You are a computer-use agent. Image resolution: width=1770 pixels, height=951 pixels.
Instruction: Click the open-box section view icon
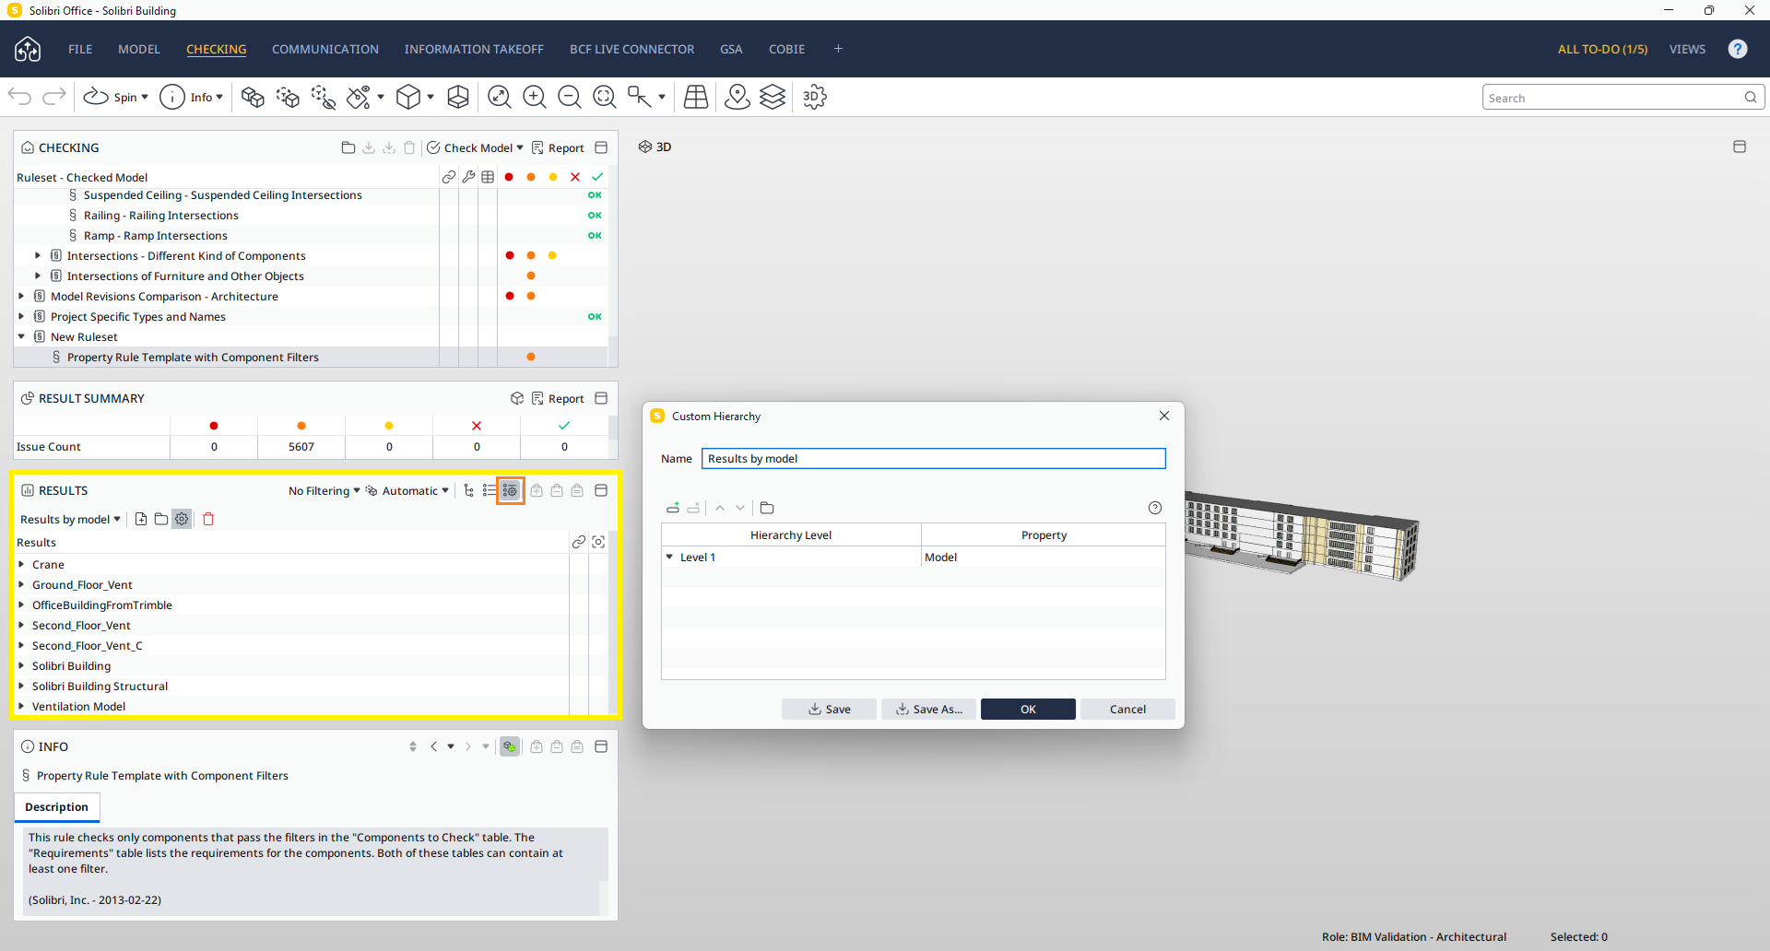pos(458,97)
